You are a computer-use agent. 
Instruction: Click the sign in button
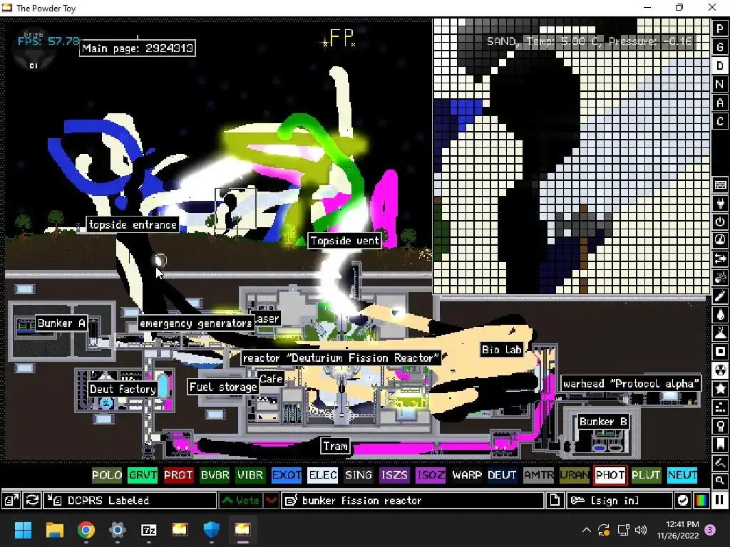620,501
